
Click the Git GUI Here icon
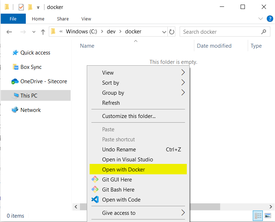[95, 179]
